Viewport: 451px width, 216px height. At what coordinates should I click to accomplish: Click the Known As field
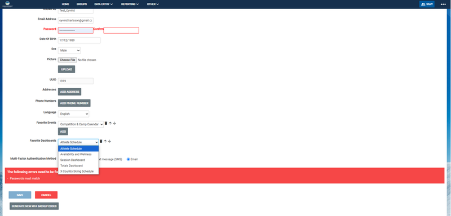tap(76, 11)
